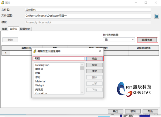Switch to the 摘要 tab

click(5, 29)
